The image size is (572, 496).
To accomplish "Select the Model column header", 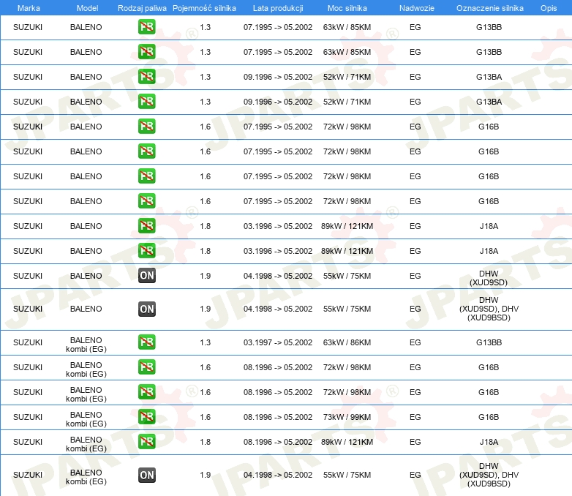I will [87, 8].
